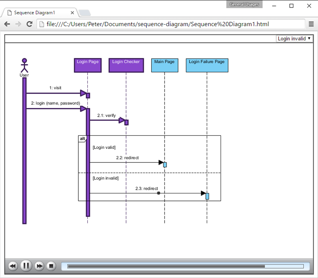The height and width of the screenshot is (278, 318).
Task: Maximize the browser window
Action: coord(291,6)
